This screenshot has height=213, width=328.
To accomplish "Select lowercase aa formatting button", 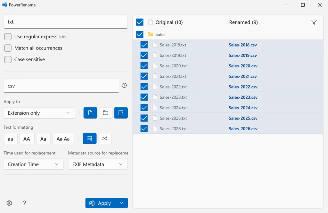I will [x=11, y=139].
